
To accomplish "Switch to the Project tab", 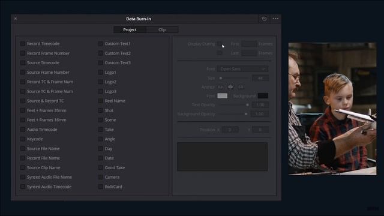I will point(130,29).
